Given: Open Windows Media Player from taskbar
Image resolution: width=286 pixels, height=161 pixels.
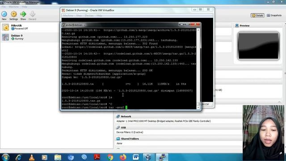Looking at the screenshot, I should tap(45, 157).
